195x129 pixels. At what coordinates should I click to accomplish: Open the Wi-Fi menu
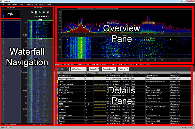(21, 4)
